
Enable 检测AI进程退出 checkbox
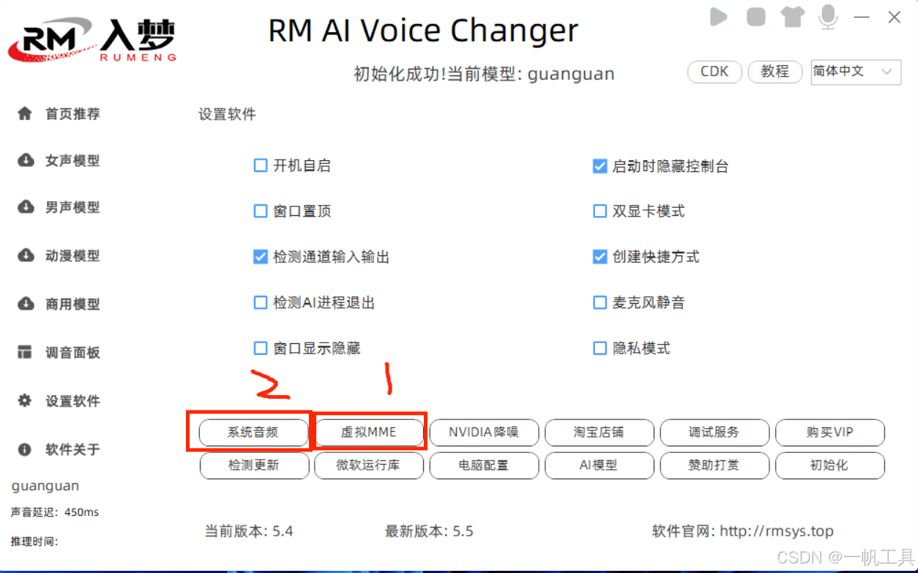pos(260,302)
